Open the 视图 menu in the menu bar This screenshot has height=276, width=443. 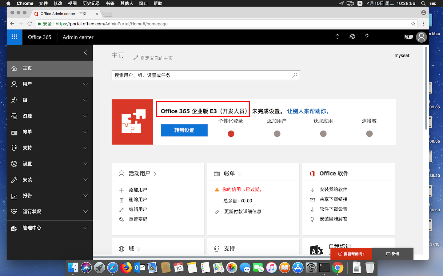(72, 3)
